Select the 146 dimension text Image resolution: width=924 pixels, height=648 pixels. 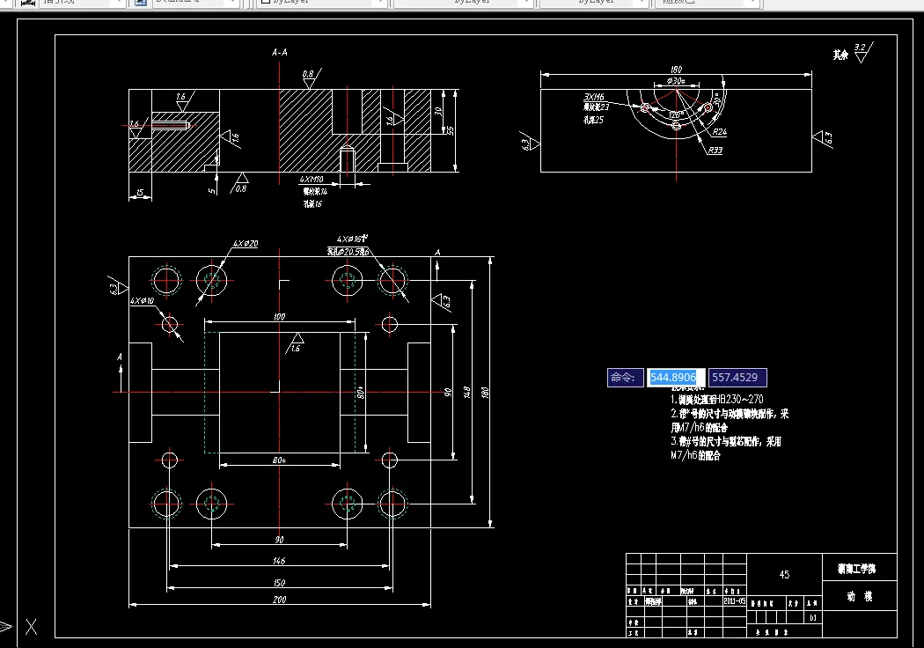(x=279, y=562)
